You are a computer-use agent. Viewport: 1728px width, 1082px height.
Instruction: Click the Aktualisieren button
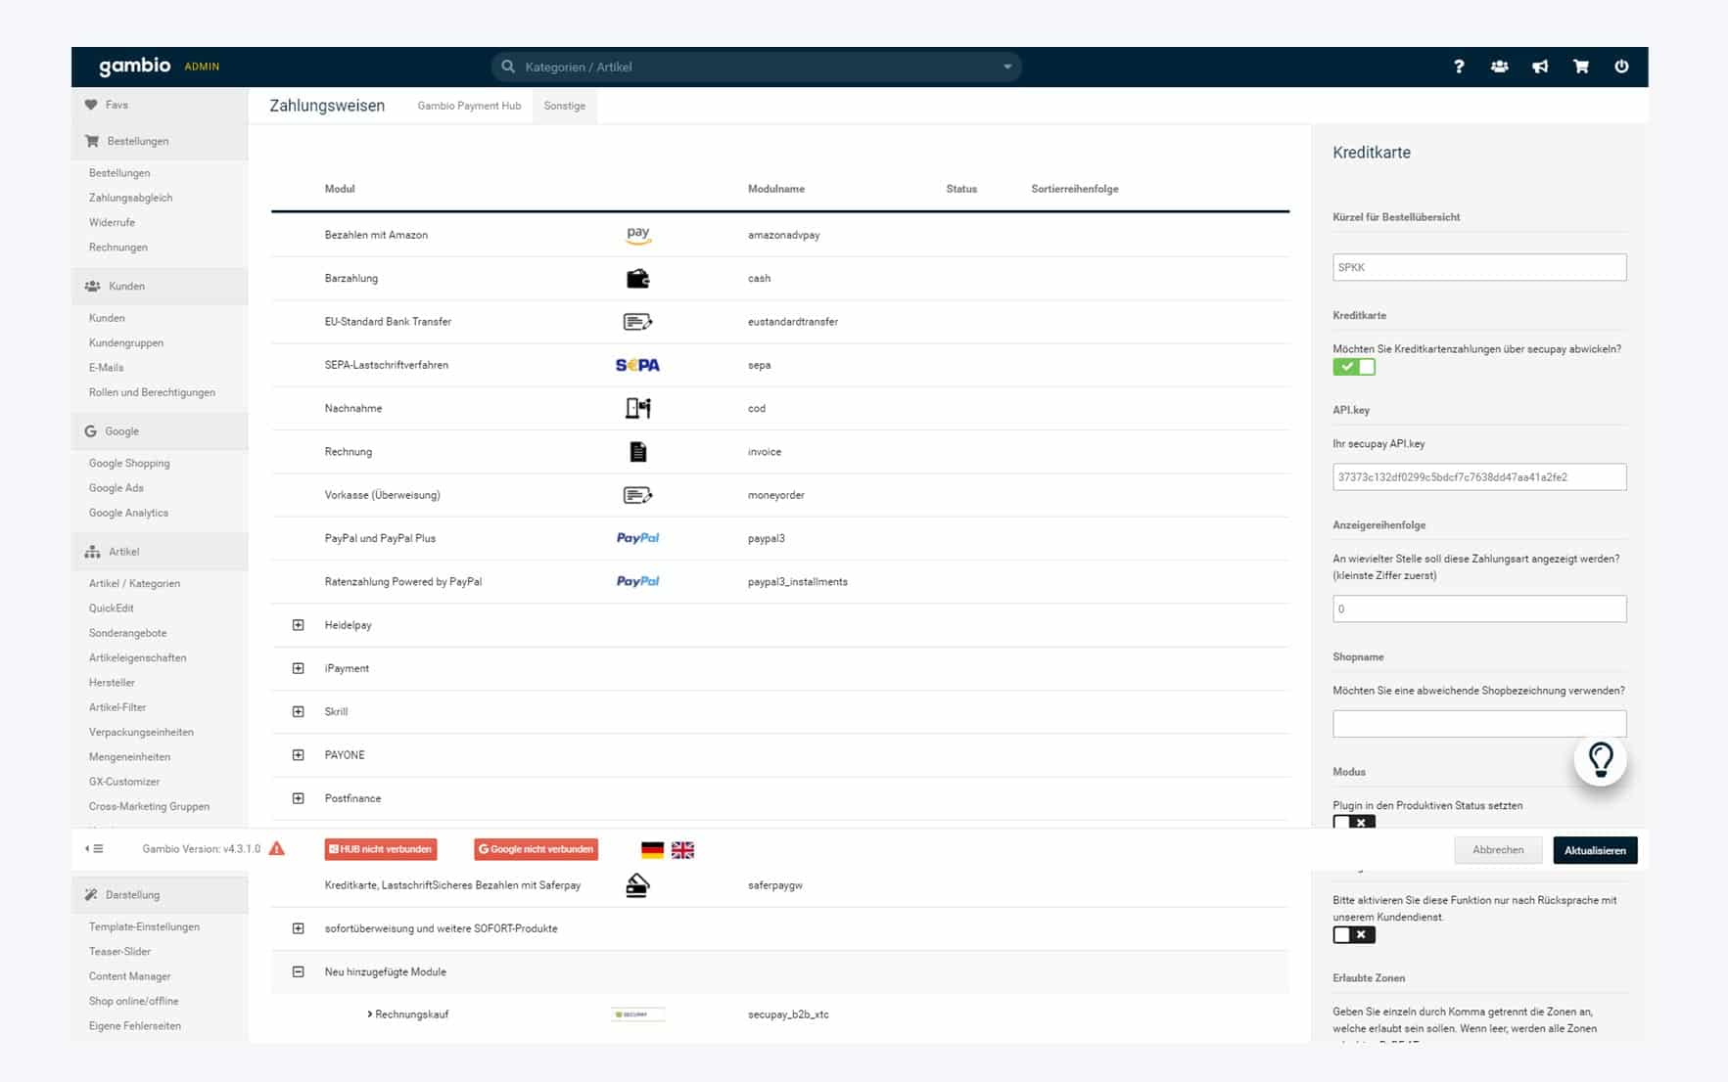click(1594, 849)
